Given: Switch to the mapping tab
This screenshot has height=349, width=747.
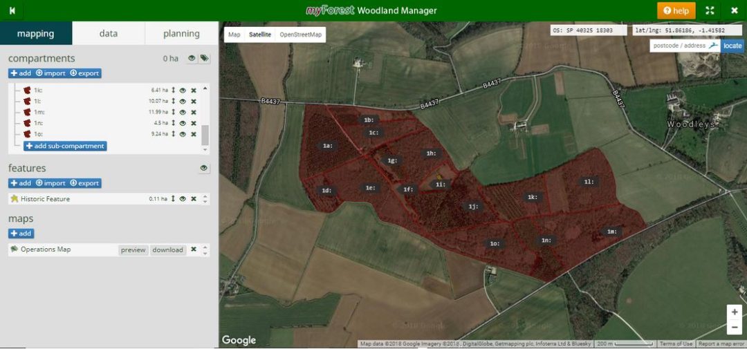Looking at the screenshot, I should tap(36, 34).
